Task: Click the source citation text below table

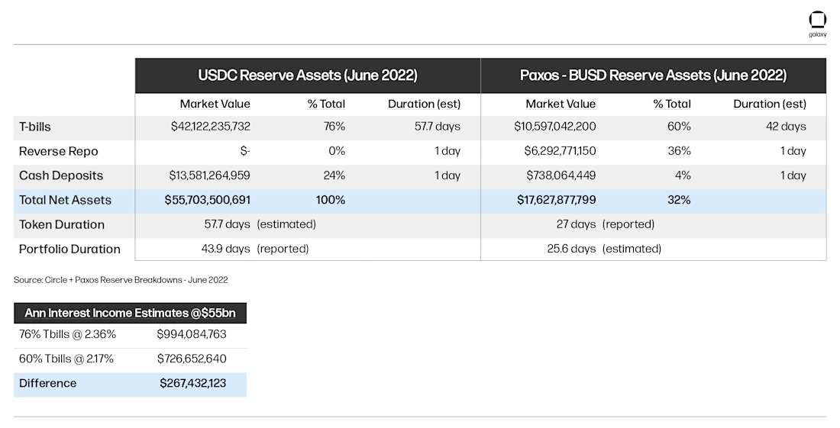Action: [x=121, y=280]
